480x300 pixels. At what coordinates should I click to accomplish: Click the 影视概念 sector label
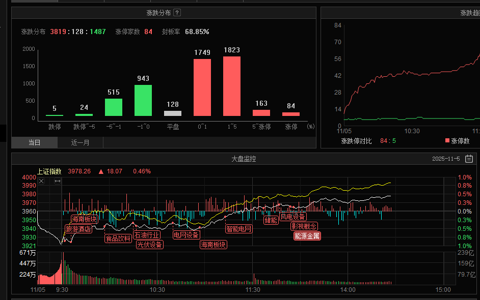click(304, 226)
